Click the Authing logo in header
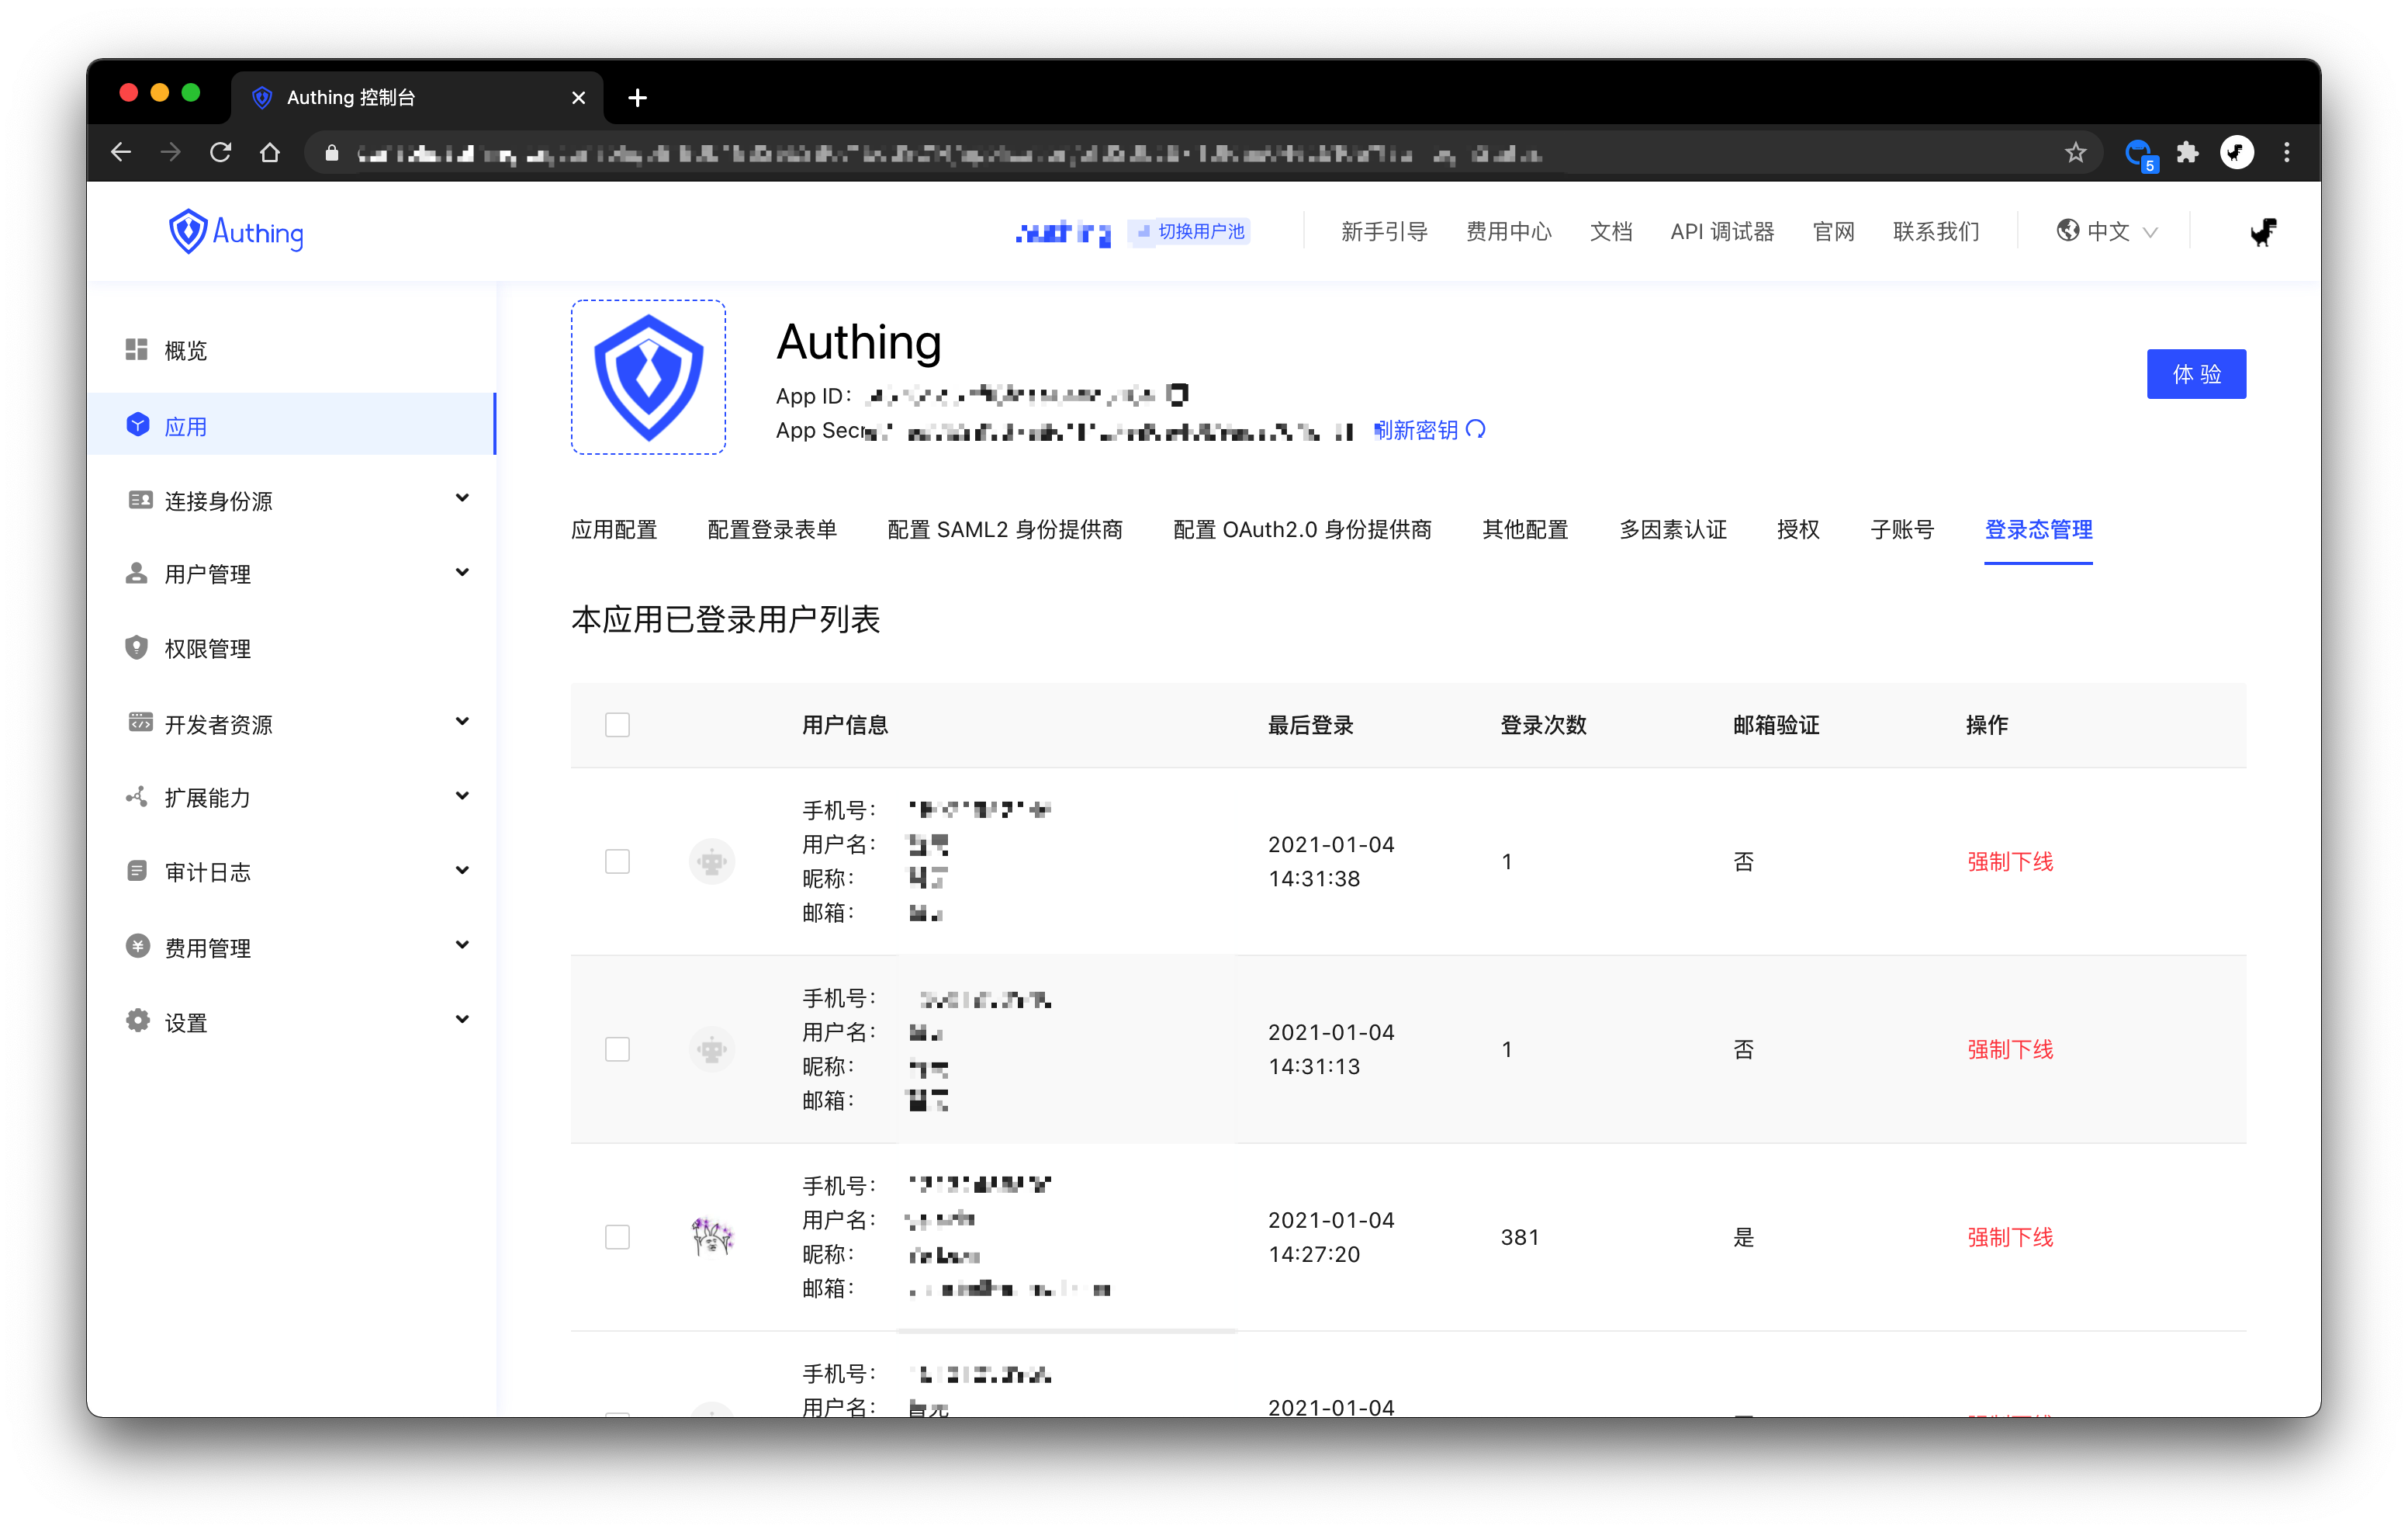Image resolution: width=2408 pixels, height=1532 pixels. [236, 231]
